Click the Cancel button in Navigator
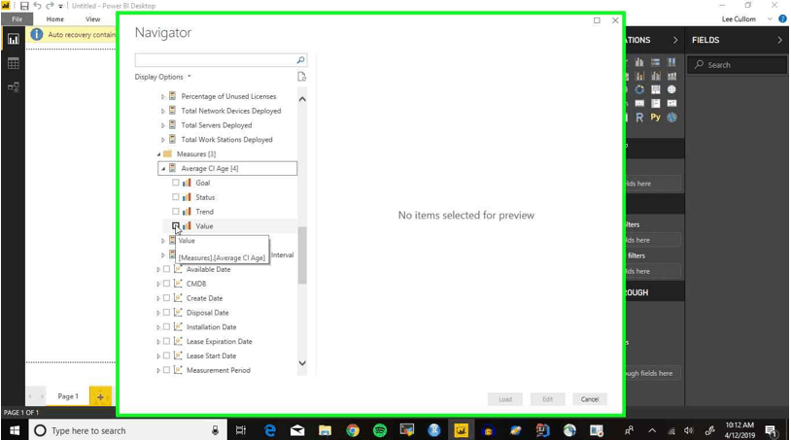This screenshot has width=791, height=440. point(590,399)
